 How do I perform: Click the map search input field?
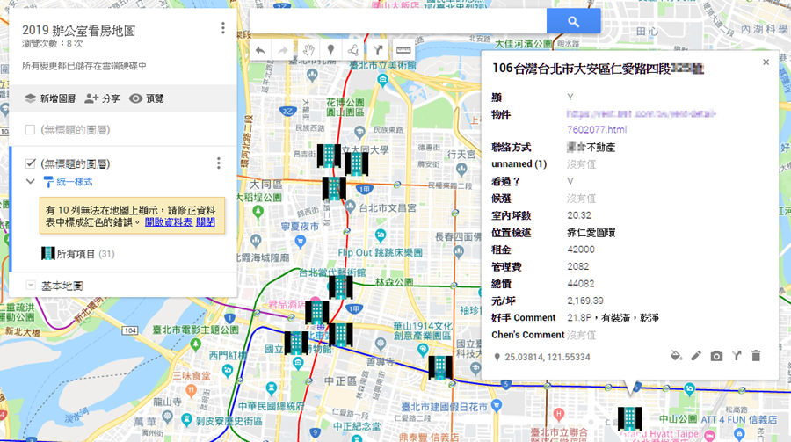397,22
